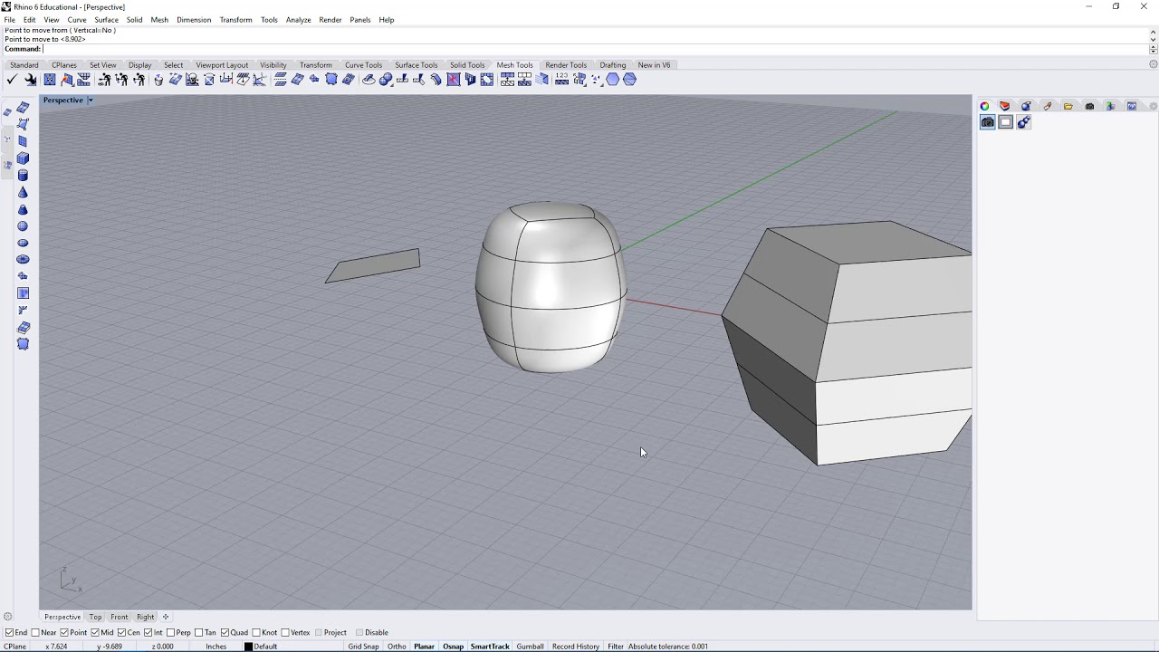This screenshot has height=652, width=1159.
Task: Open the Solid menu
Action: pyautogui.click(x=134, y=20)
